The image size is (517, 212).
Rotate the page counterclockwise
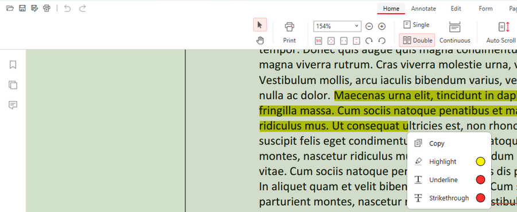(382, 41)
